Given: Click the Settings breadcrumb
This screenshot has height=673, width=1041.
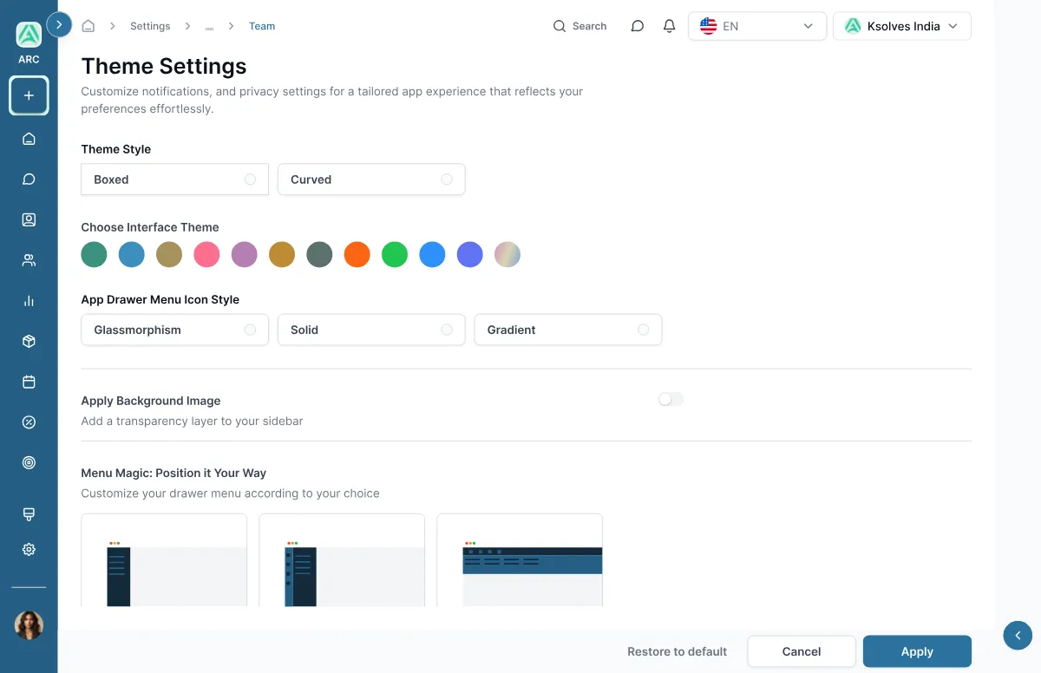Looking at the screenshot, I should (150, 26).
